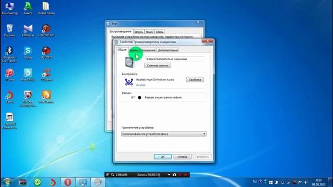Launch the H1LORD desktop shortcut
Image resolution: width=333 pixels, height=187 pixels.
[x=46, y=52]
